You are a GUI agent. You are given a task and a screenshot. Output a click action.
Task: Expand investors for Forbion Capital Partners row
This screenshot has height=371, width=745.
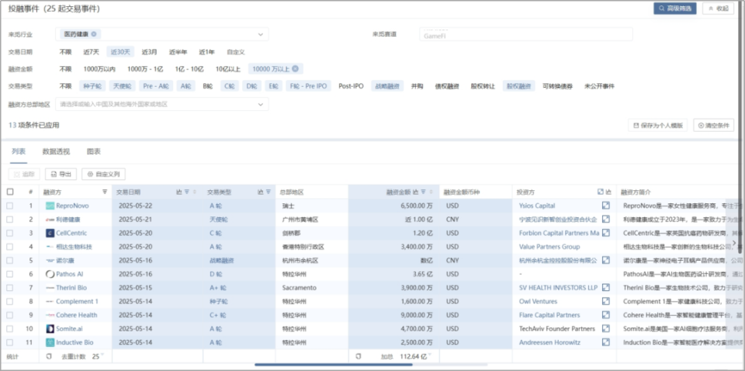click(x=606, y=233)
